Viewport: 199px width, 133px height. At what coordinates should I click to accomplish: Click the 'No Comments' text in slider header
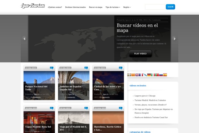[155, 20]
